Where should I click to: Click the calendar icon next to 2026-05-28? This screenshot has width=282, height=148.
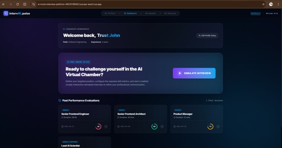click(x=118, y=127)
